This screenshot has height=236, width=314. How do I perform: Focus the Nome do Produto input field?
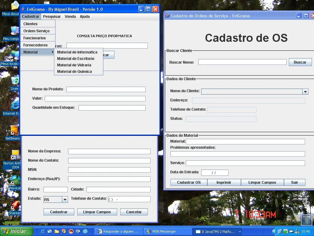106,89
